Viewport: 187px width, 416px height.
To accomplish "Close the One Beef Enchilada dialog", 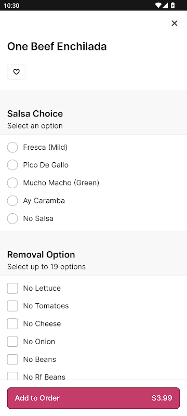I will (x=175, y=23).
